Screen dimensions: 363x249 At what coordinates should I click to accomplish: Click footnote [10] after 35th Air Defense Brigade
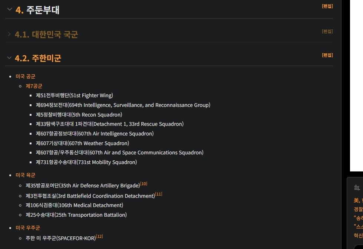(144, 184)
